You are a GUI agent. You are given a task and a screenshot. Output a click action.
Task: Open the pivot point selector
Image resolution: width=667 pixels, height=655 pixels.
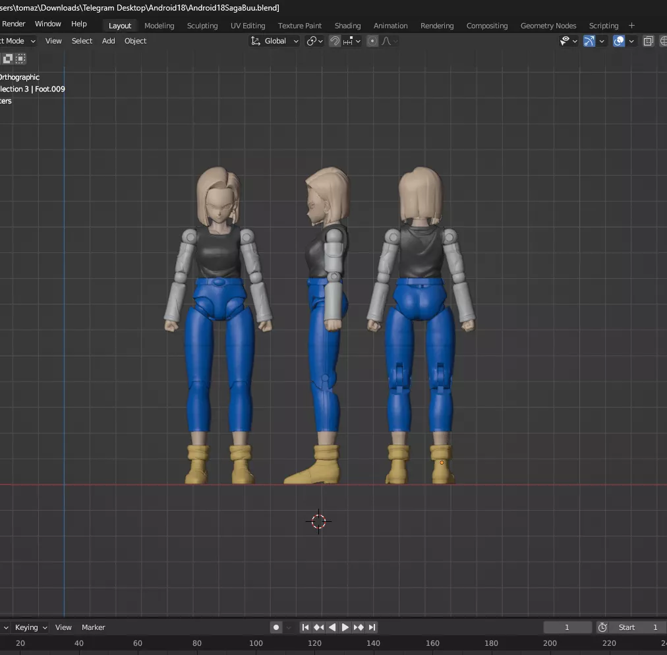(315, 41)
